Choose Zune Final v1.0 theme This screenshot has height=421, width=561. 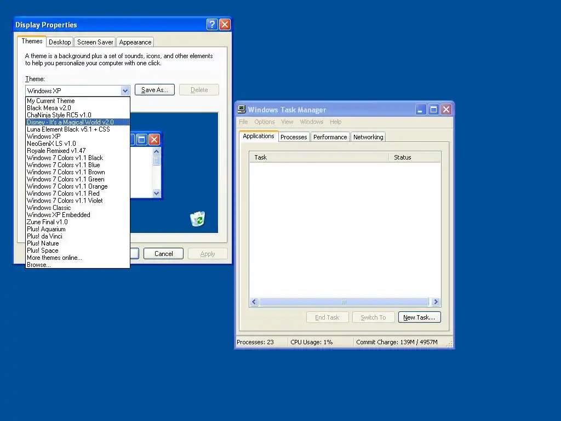[78, 223]
